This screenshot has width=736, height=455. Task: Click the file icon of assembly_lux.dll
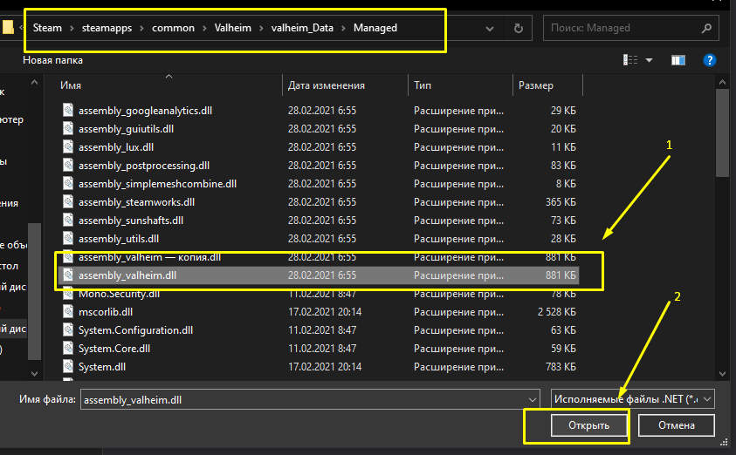(x=69, y=147)
